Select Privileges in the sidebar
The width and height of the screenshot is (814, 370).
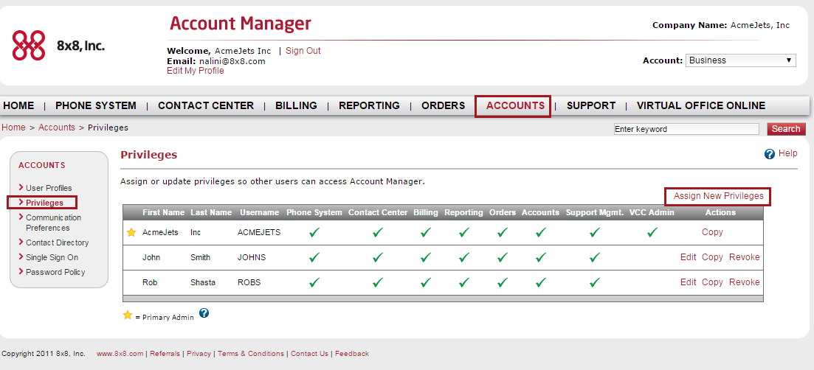(44, 203)
